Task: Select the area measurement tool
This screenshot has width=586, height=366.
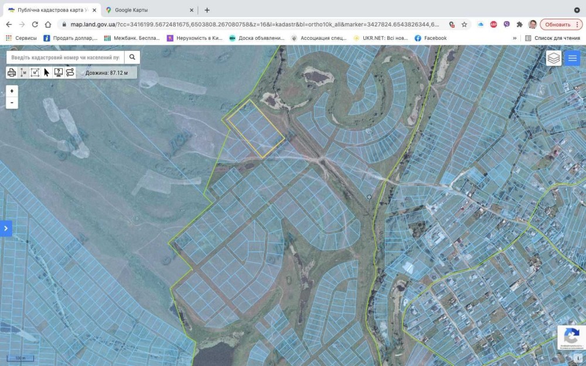Action: (35, 73)
